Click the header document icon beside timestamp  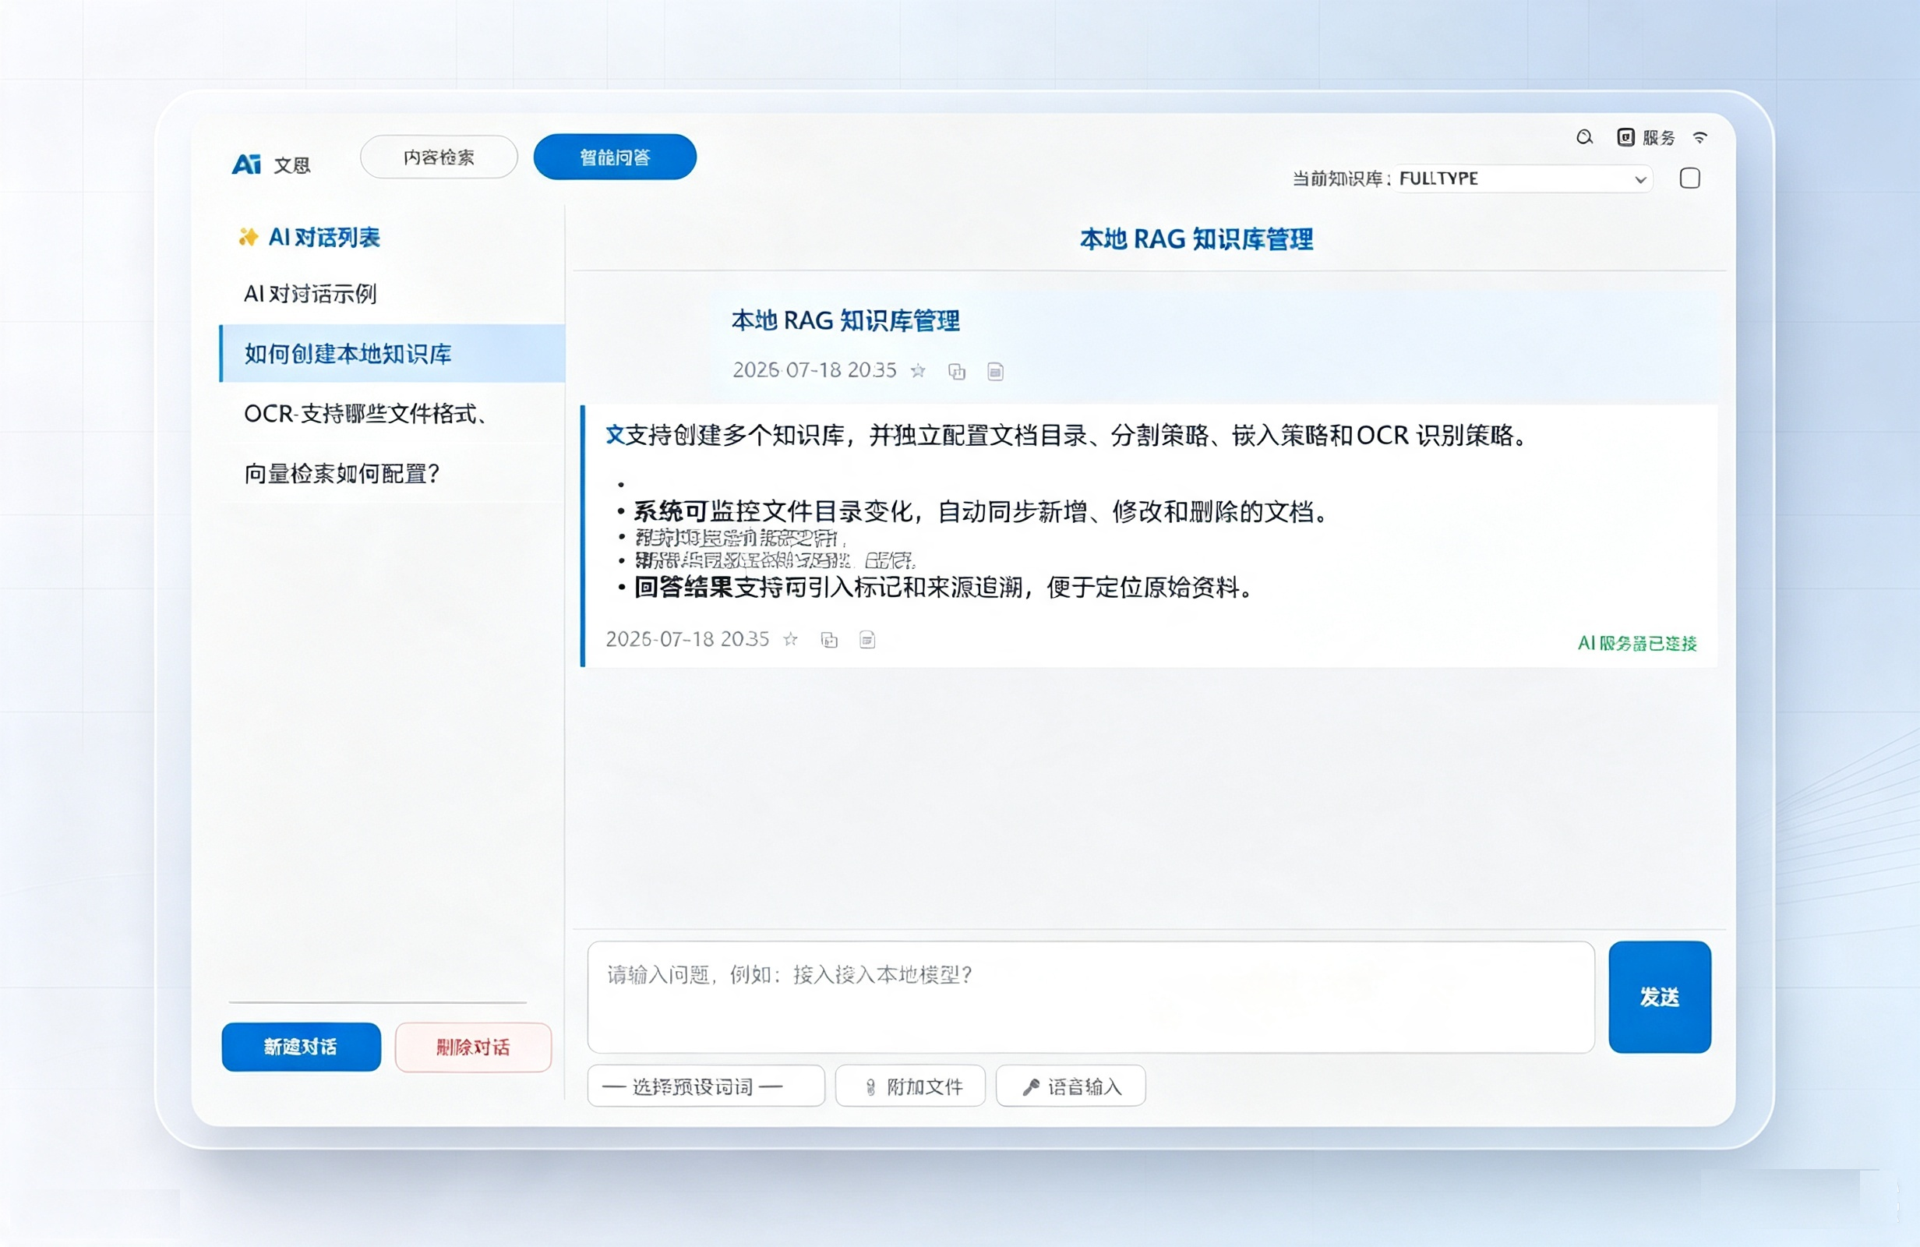996,371
